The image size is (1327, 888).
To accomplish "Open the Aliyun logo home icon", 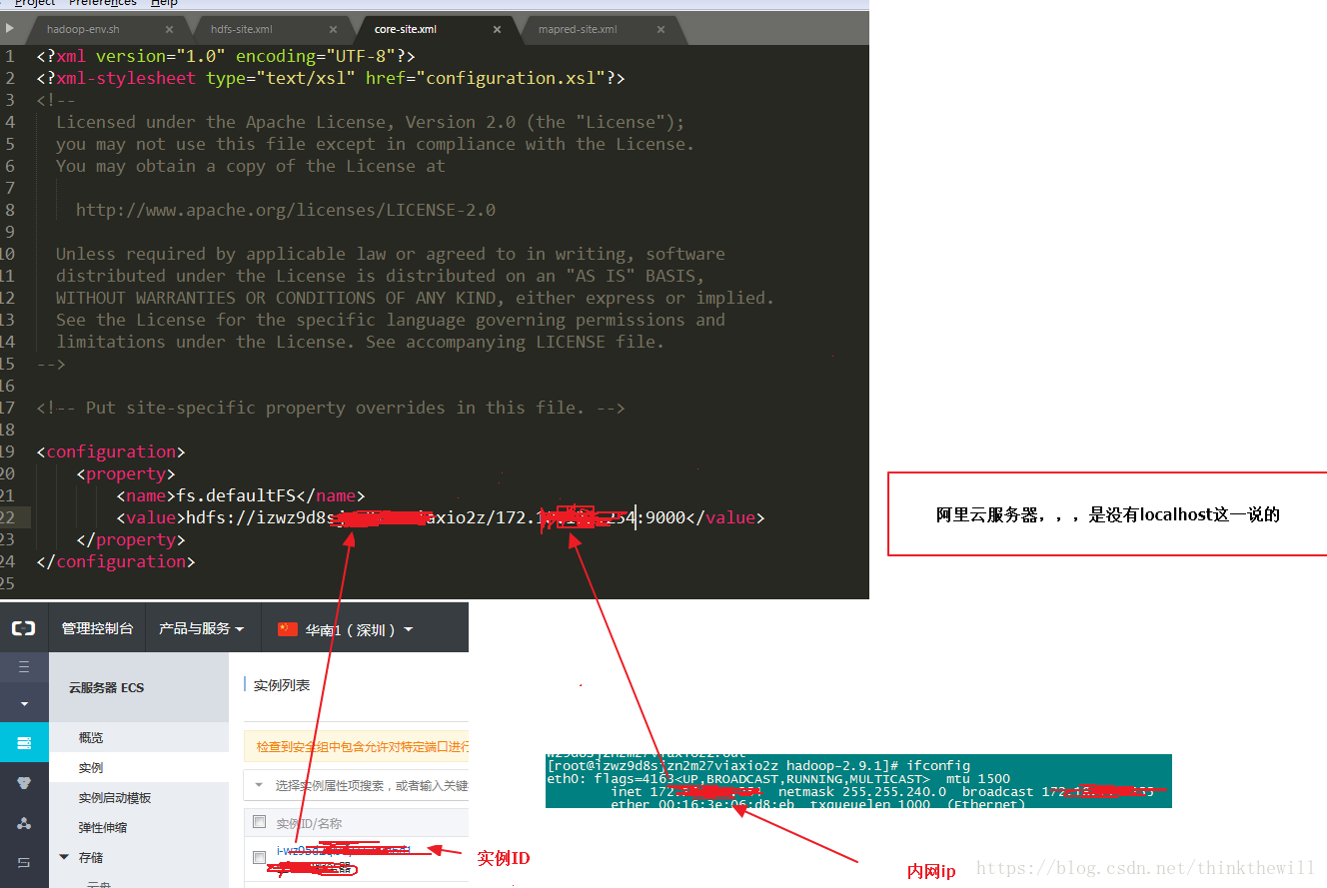I will [x=24, y=628].
